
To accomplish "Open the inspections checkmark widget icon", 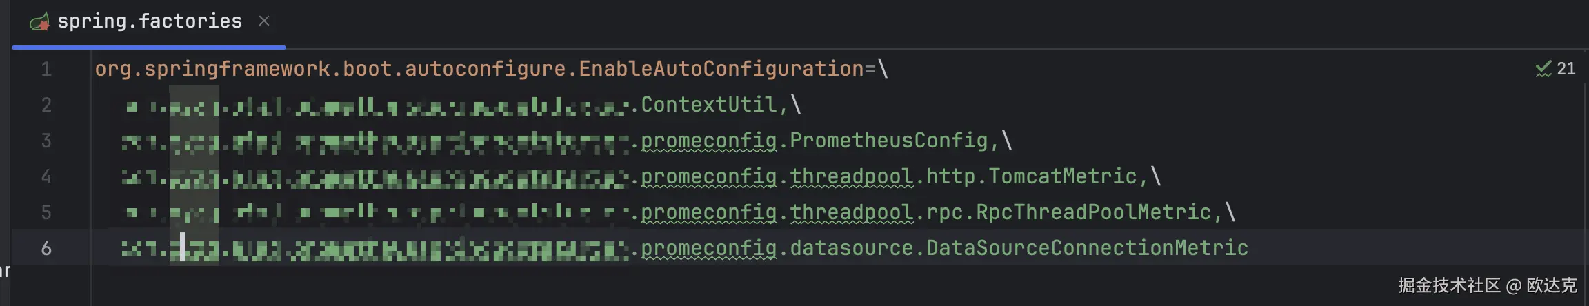I will [1543, 69].
